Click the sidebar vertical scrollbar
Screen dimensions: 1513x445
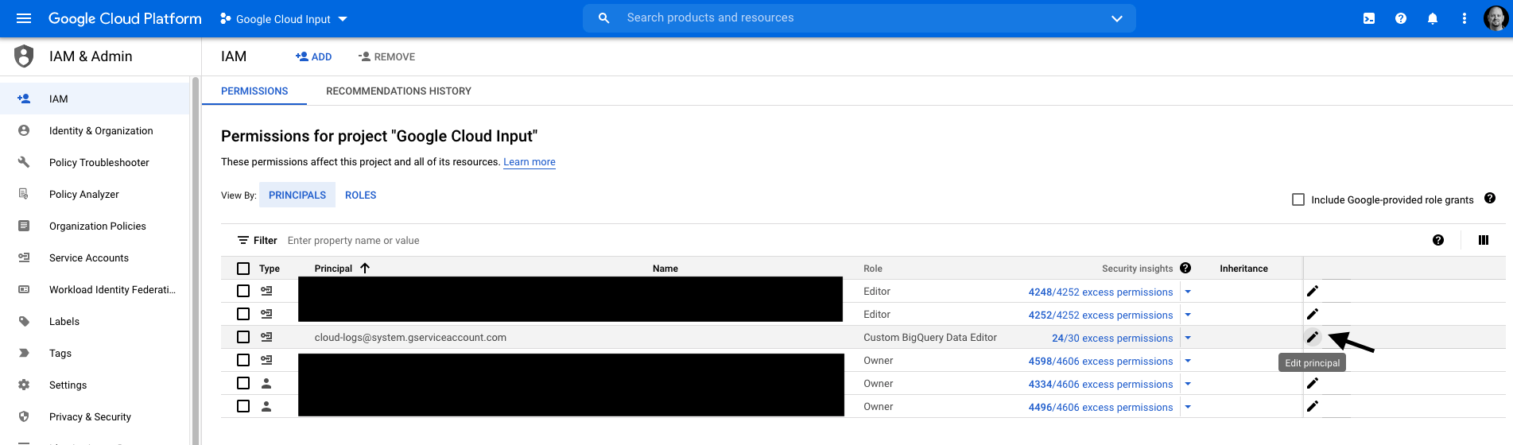195,261
